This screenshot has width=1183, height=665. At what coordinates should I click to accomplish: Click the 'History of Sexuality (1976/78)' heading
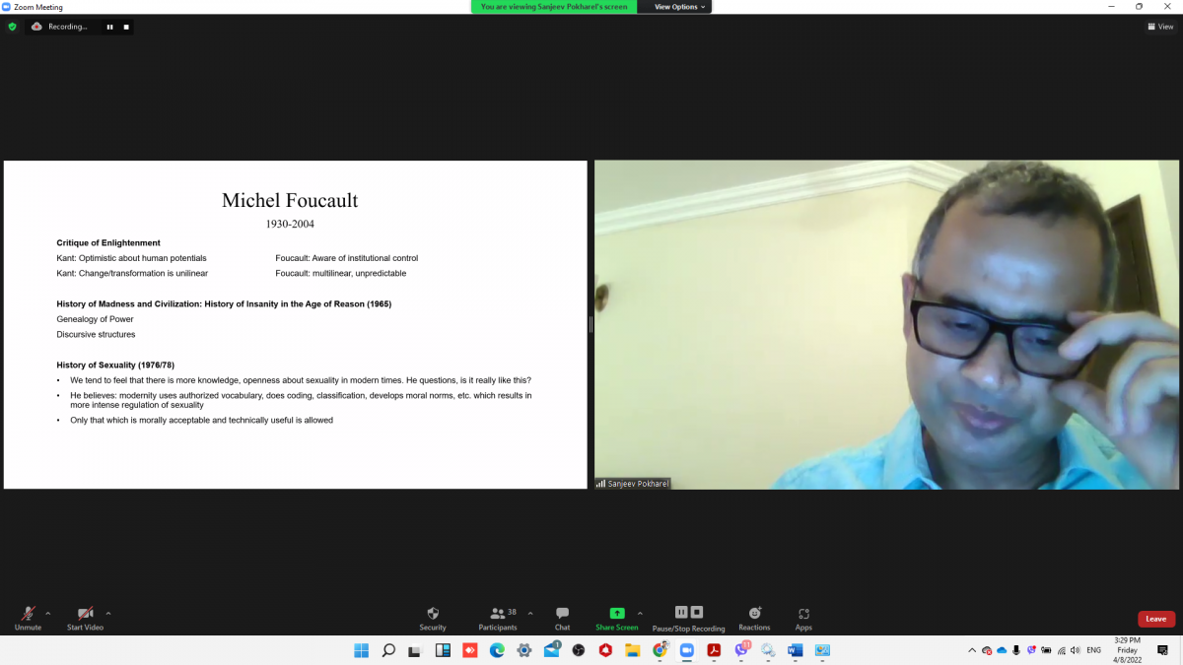click(115, 366)
